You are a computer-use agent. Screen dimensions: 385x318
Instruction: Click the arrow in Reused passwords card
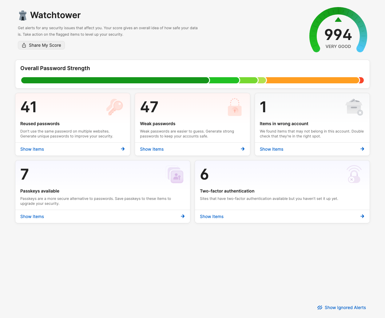[x=123, y=149]
